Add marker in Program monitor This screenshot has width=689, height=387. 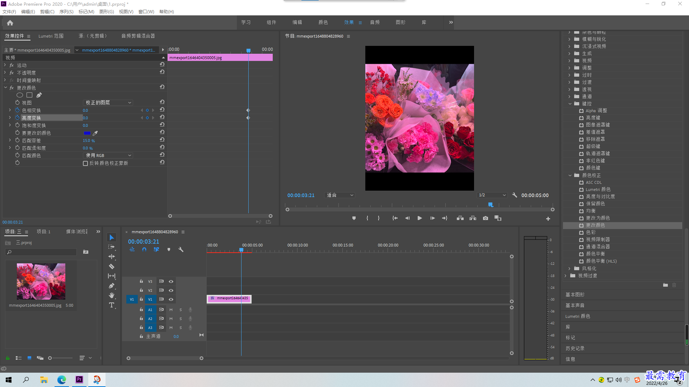tap(354, 218)
